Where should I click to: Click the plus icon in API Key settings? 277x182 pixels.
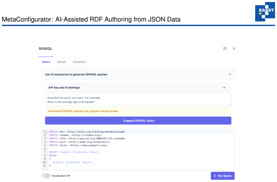pyautogui.click(x=224, y=88)
